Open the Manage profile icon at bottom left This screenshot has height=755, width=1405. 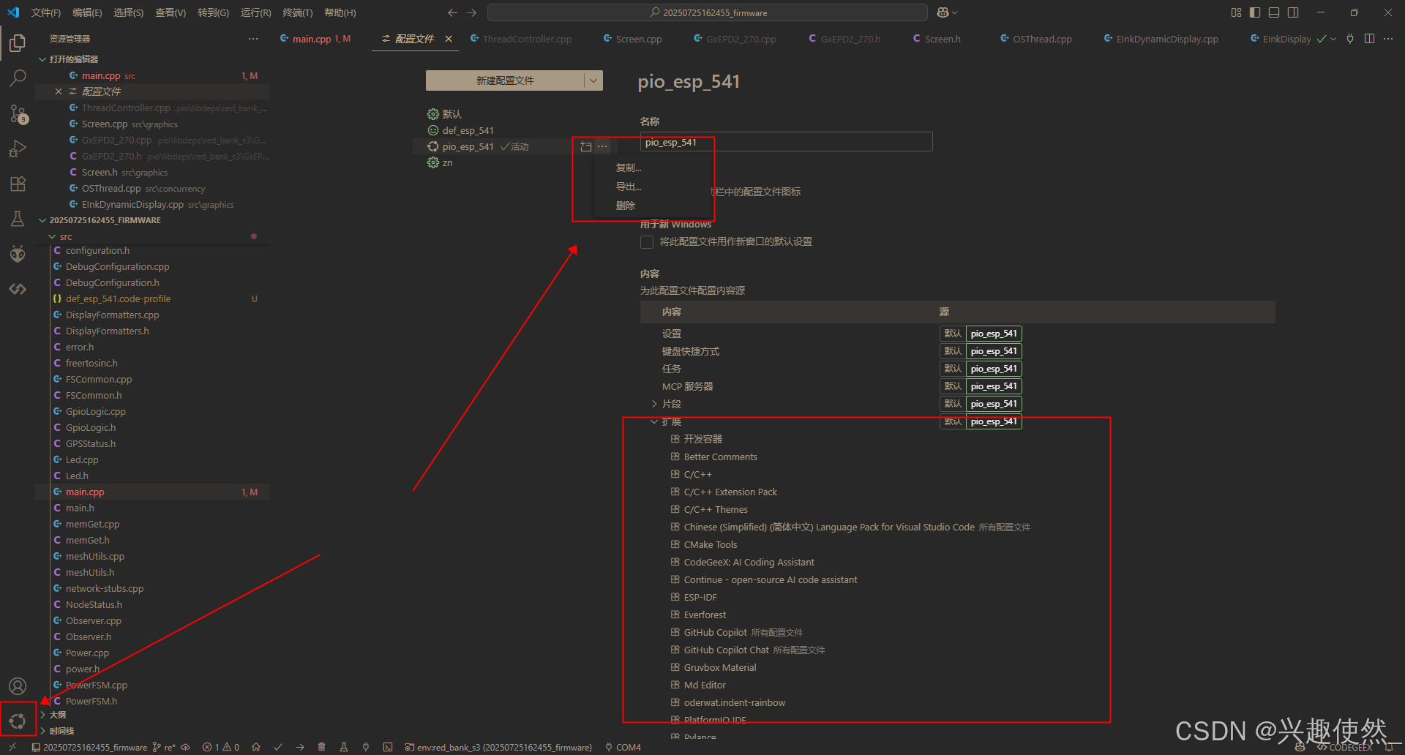(x=18, y=721)
